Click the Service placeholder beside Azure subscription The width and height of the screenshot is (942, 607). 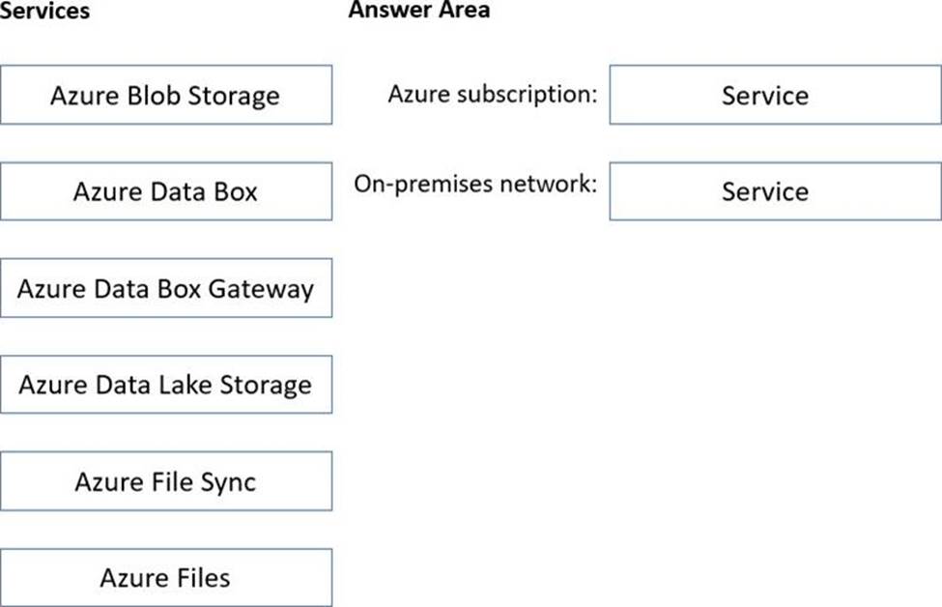pyautogui.click(x=764, y=96)
